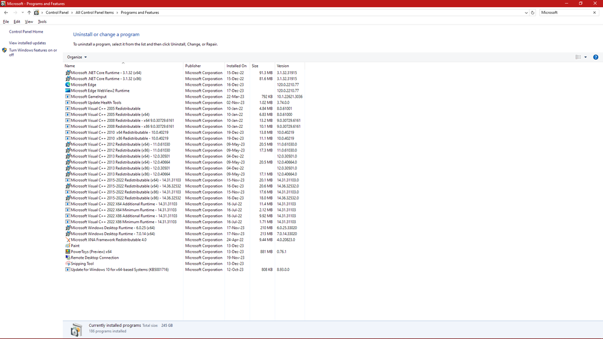603x339 pixels.
Task: Click All Control Panel Items breadcrumb
Action: 95,13
